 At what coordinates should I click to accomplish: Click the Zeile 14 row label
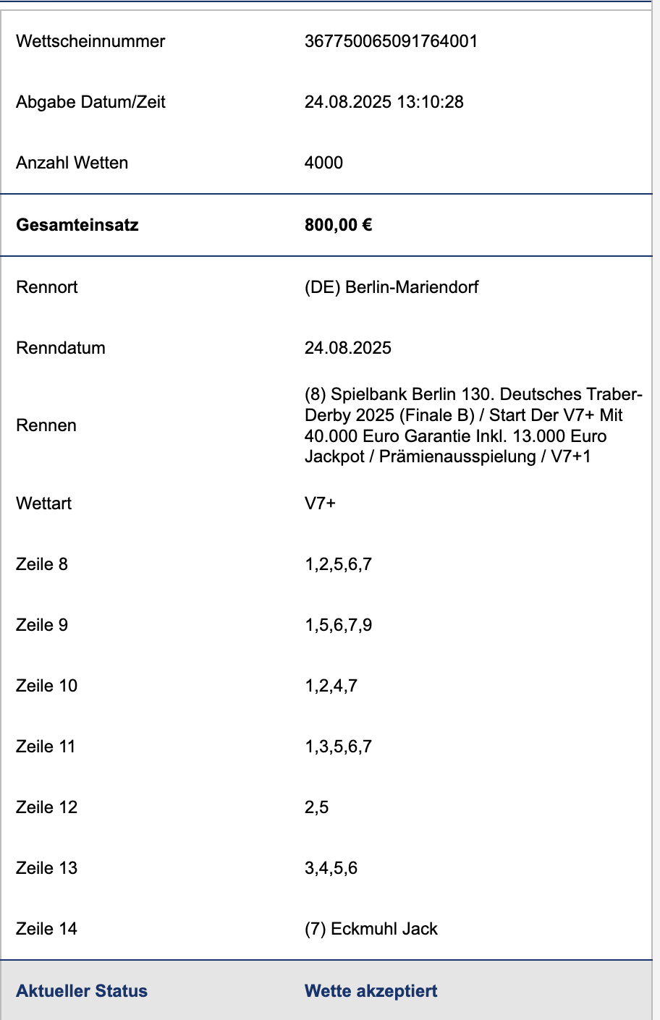pyautogui.click(x=46, y=929)
